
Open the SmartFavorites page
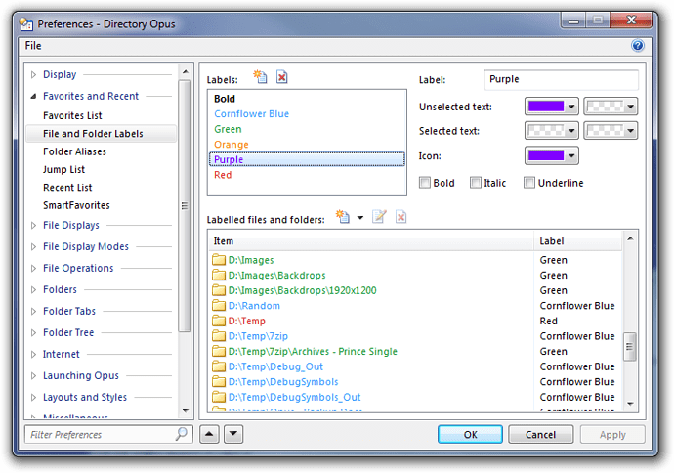(76, 205)
